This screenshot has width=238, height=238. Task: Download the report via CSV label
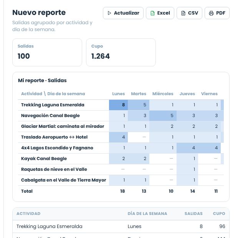click(193, 13)
